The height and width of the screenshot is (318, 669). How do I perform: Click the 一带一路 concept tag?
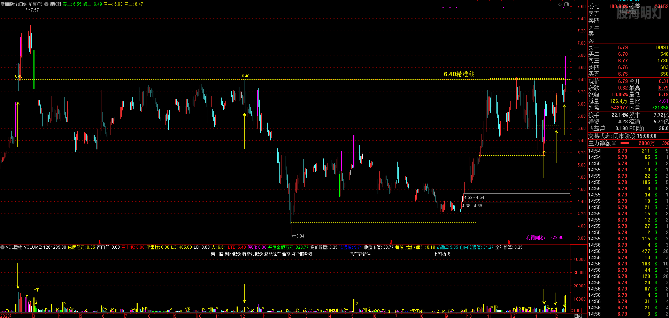(215, 254)
